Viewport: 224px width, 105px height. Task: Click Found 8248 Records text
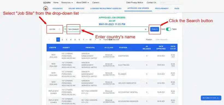pos(111,40)
